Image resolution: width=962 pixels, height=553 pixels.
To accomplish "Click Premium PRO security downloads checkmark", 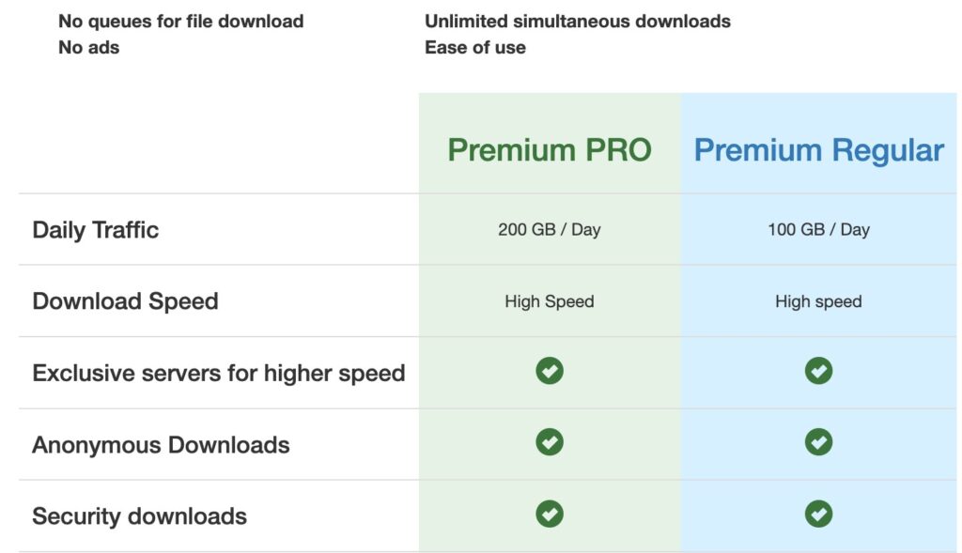I will [550, 514].
